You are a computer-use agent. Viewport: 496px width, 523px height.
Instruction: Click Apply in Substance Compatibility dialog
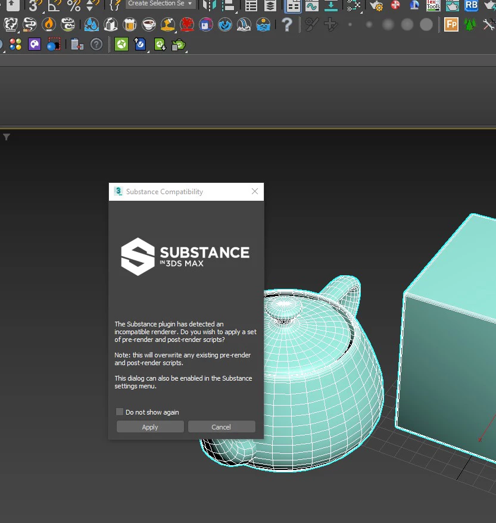click(150, 427)
